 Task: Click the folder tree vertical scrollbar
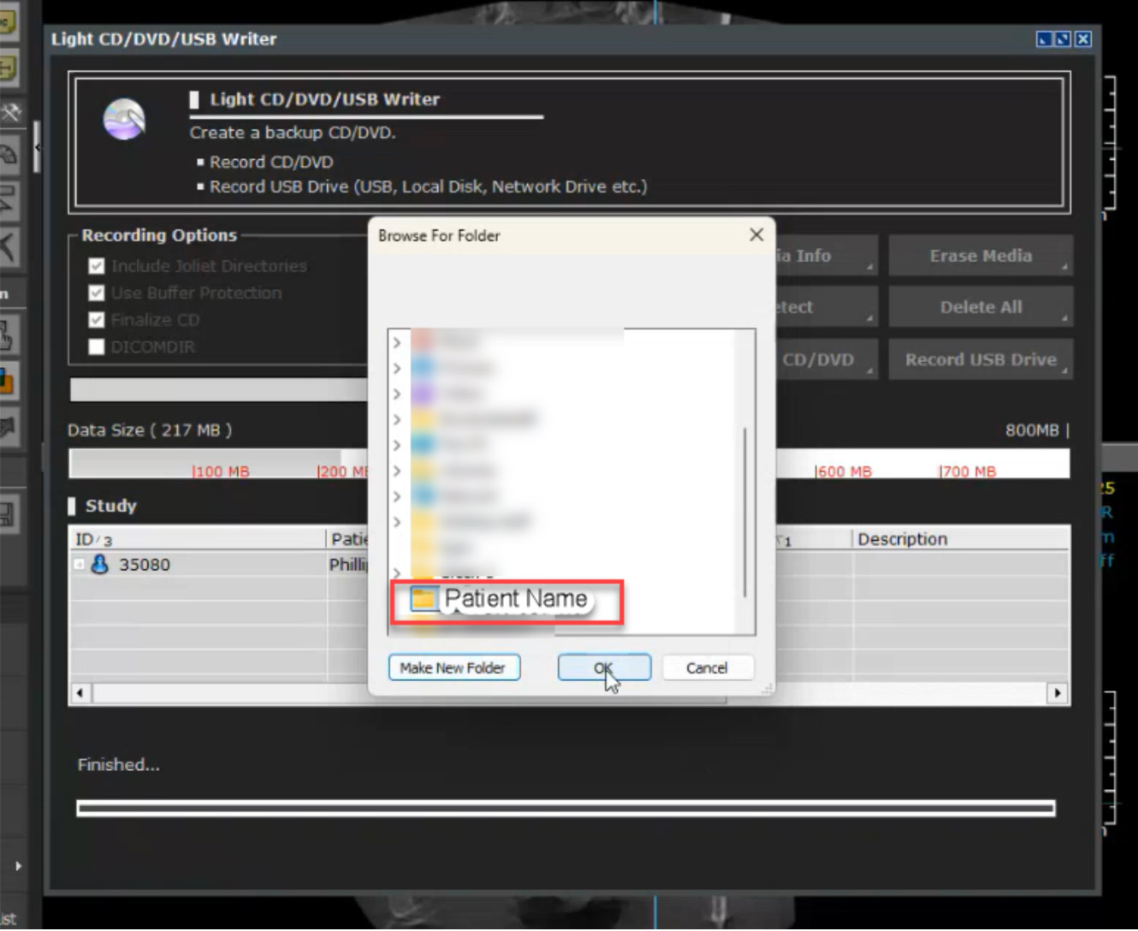pyautogui.click(x=744, y=512)
